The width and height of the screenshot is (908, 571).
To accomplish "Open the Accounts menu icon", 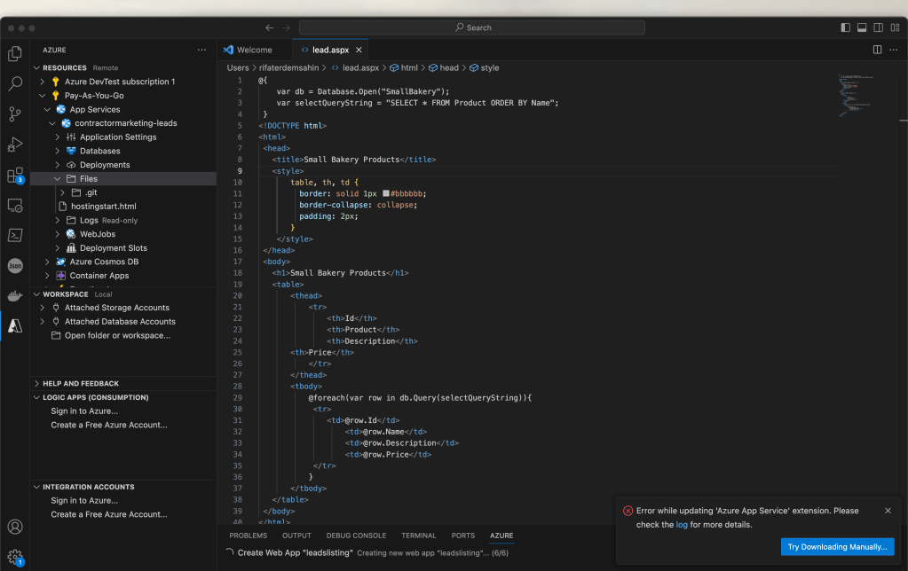I will click(x=15, y=527).
